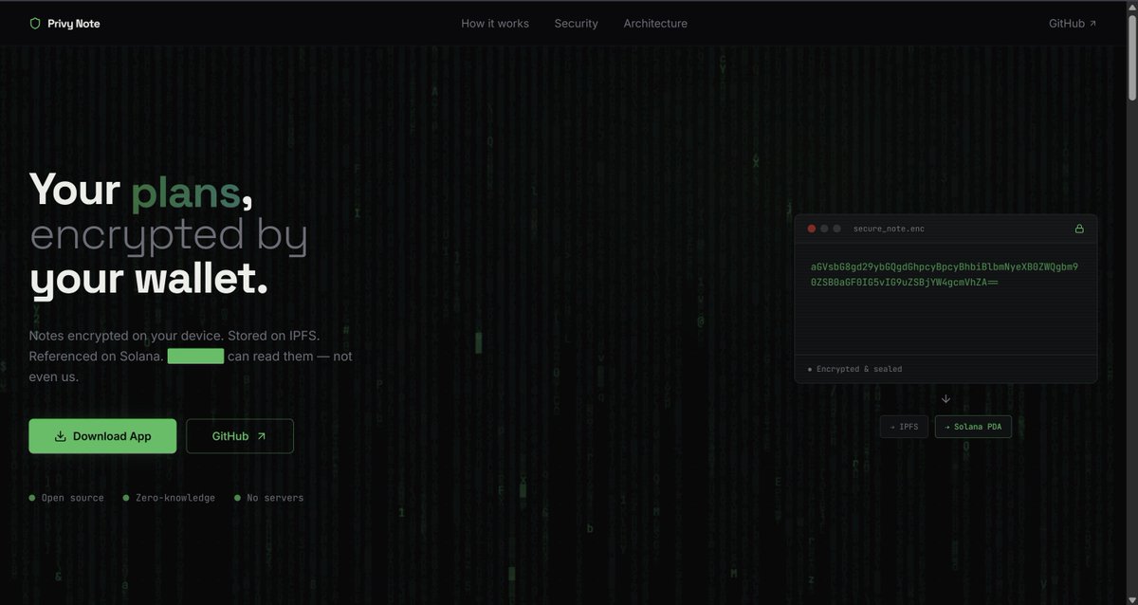Image resolution: width=1138 pixels, height=605 pixels.
Task: Click the headline text your wallet.
Action: click(x=149, y=280)
